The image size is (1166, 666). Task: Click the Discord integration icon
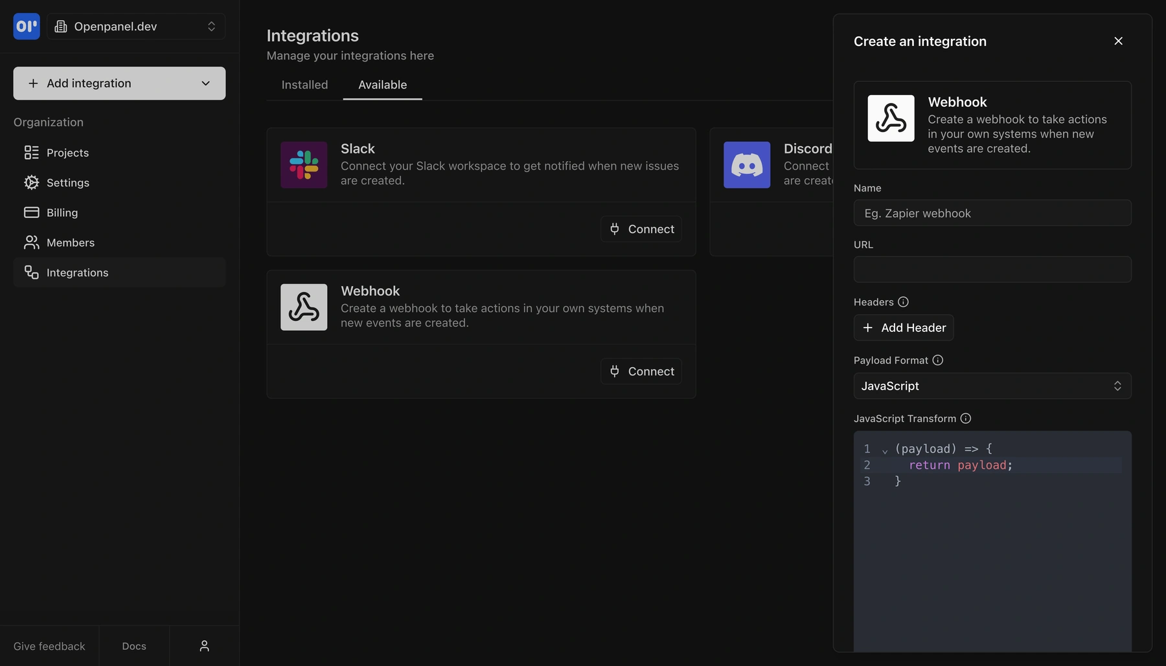[746, 164]
